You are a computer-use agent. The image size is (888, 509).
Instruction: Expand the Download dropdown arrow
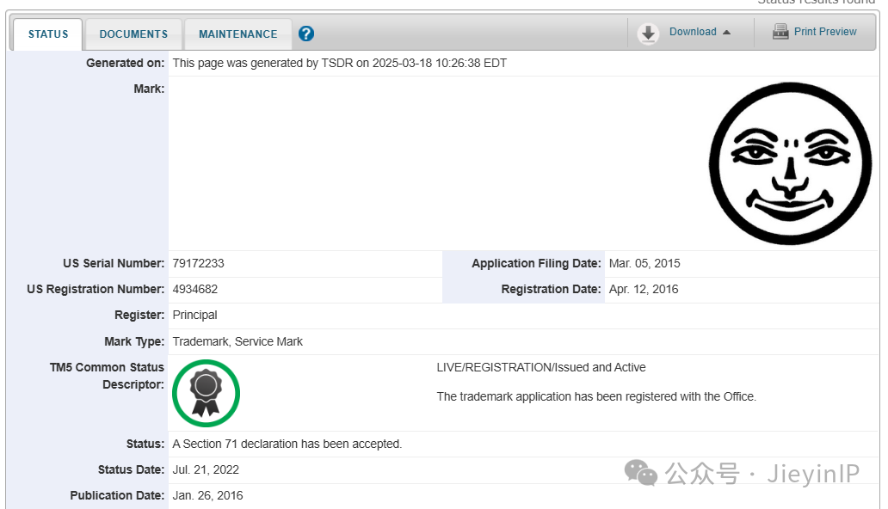[726, 33]
